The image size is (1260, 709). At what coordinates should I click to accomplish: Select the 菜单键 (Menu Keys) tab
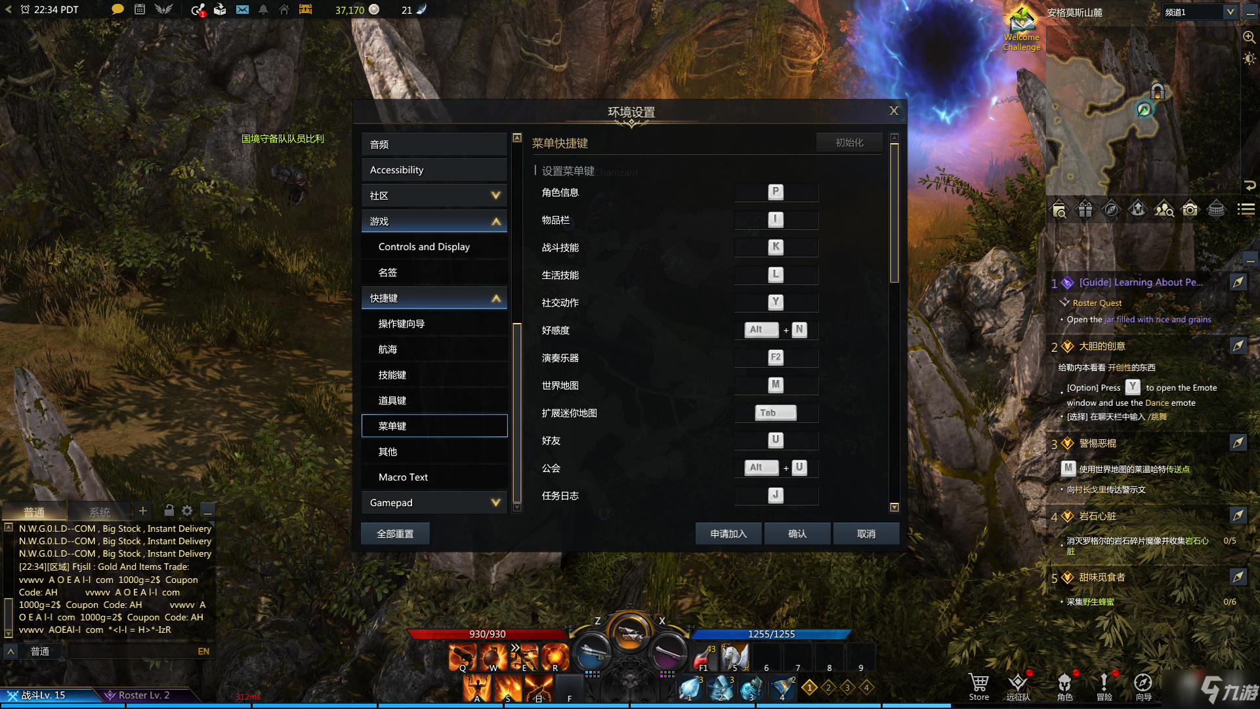point(434,426)
